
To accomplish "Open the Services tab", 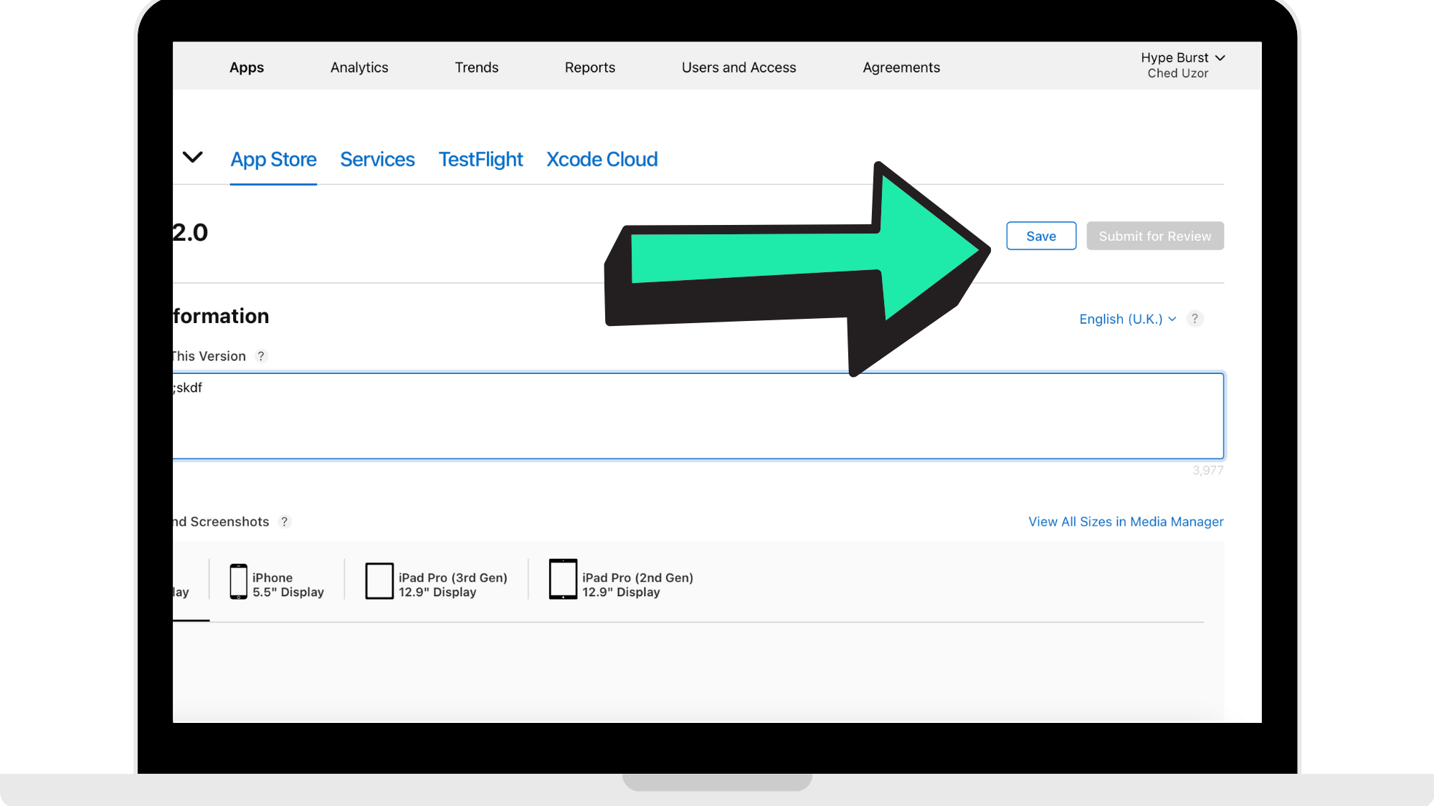I will [377, 159].
